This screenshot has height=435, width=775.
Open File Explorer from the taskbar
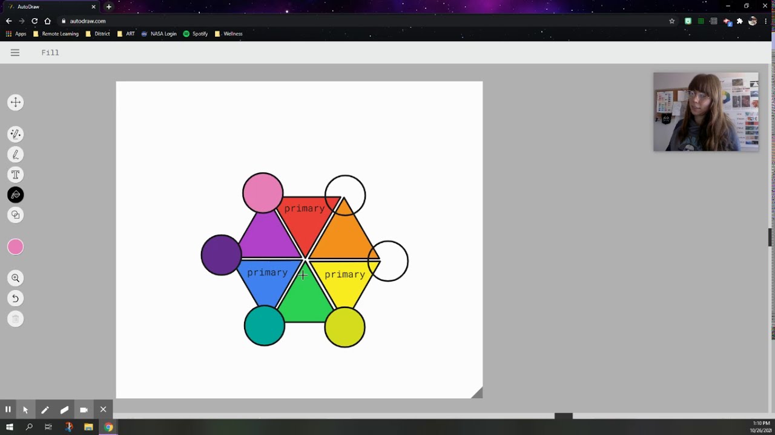point(88,427)
